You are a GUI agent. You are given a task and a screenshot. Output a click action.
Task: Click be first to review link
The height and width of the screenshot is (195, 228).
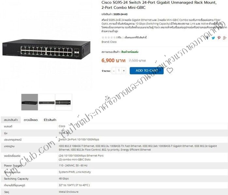coord(135,37)
